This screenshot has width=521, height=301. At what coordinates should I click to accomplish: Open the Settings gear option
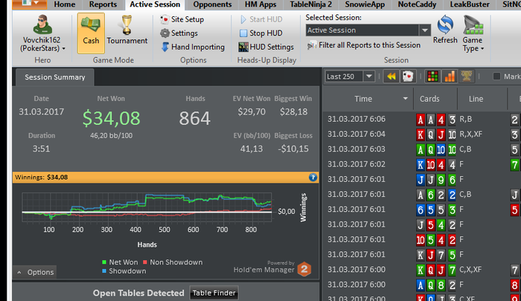[179, 33]
